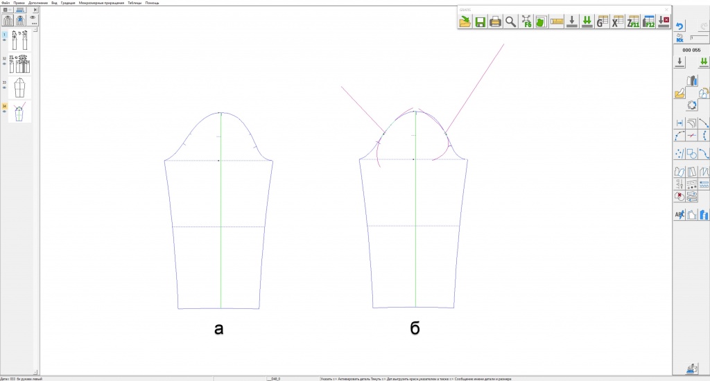
Task: Toggle eye visibility for piece 1
Action: click(x=4, y=40)
